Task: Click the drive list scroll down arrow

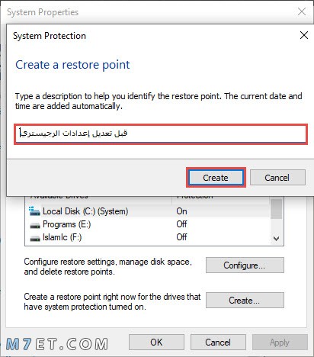Action: 277,239
